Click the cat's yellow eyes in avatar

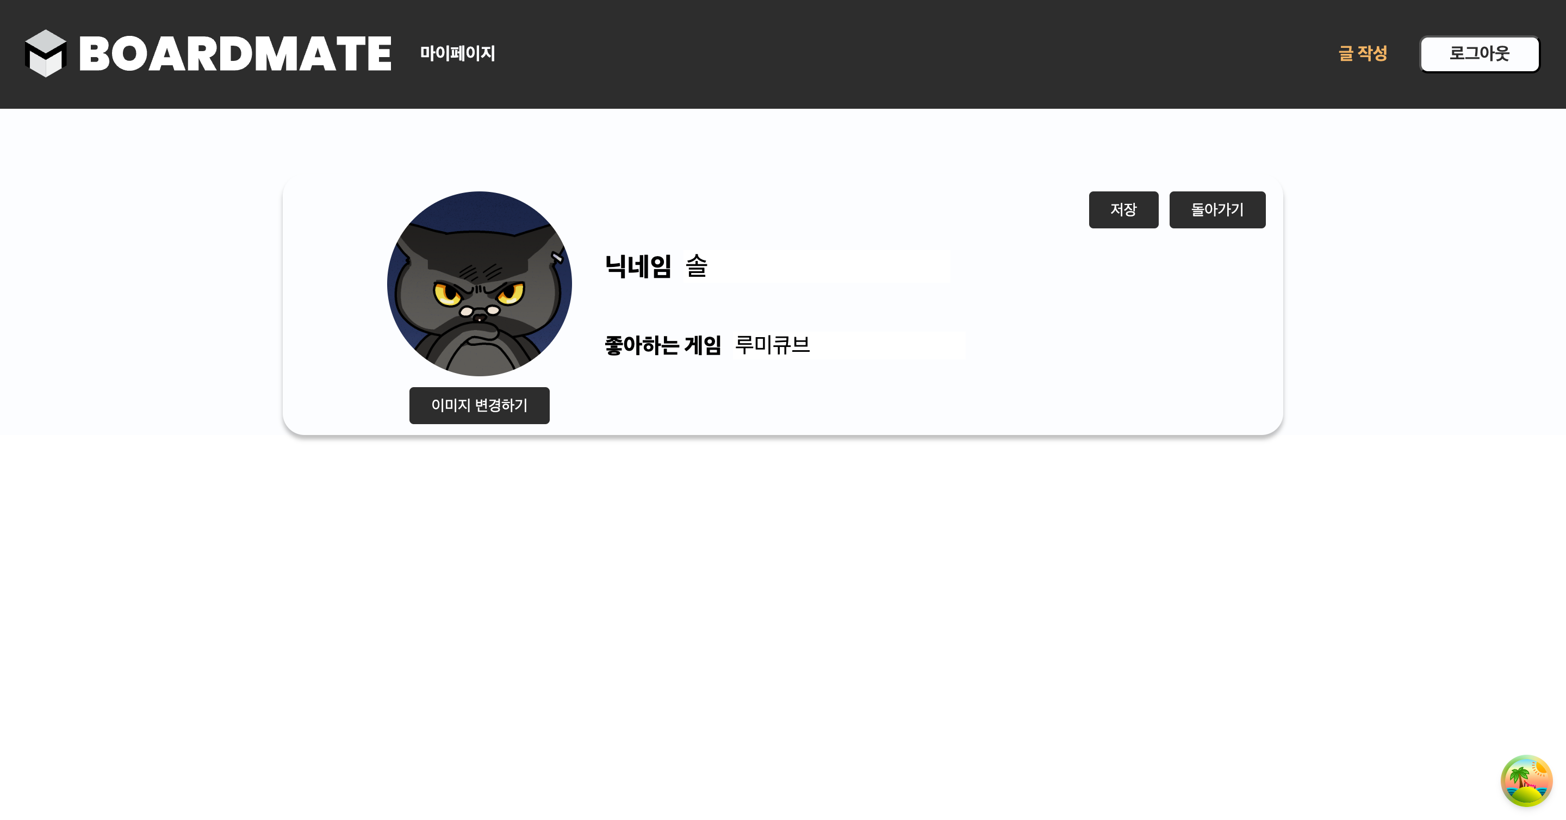(x=478, y=293)
